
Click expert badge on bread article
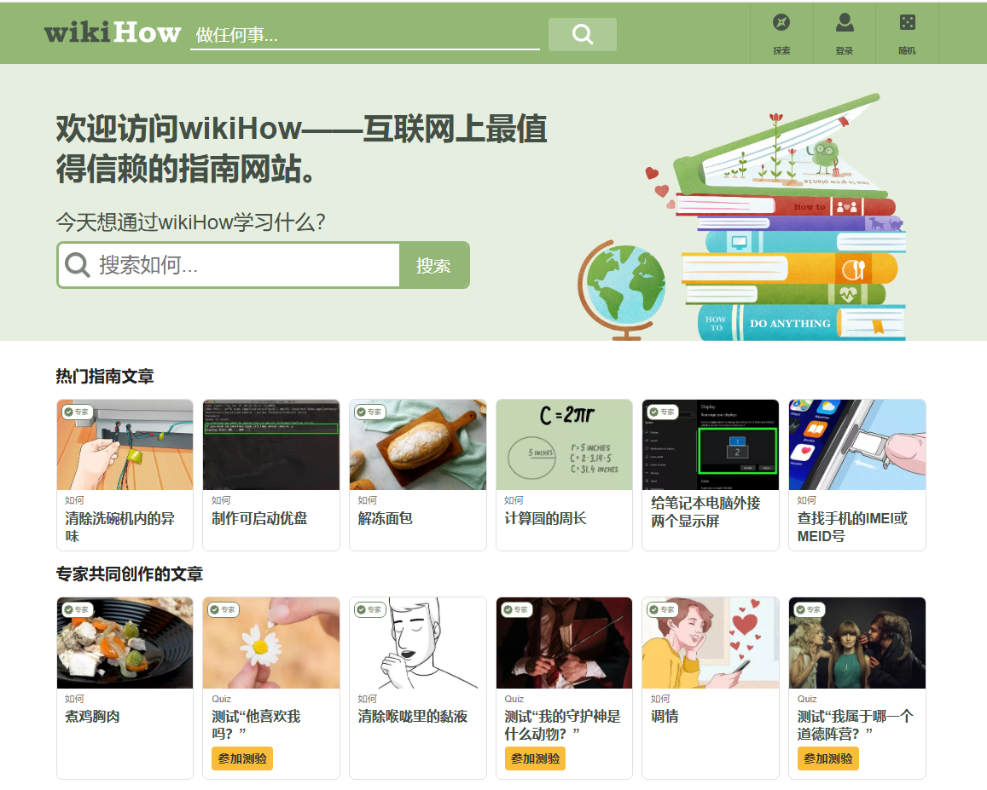(369, 412)
